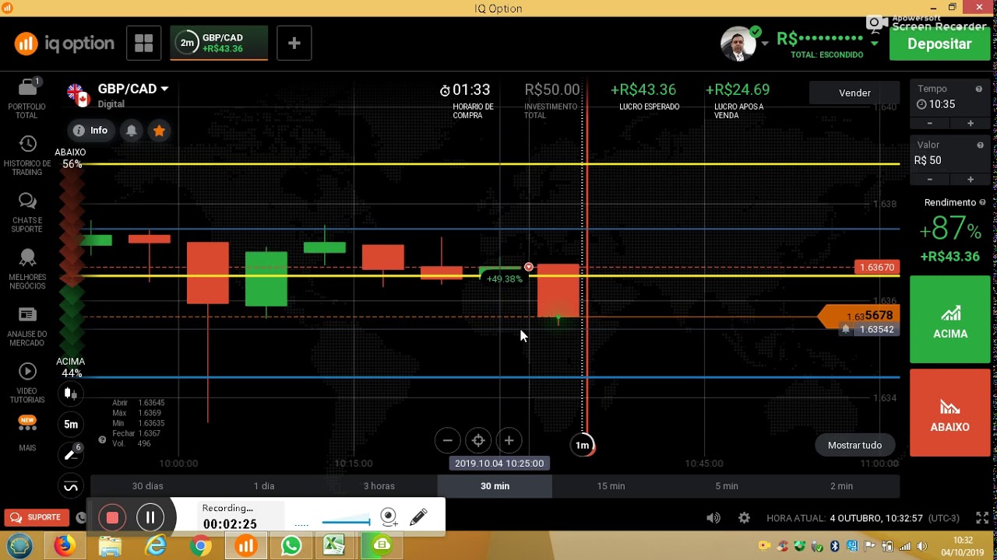Viewport: 997px width, 560px height.
Task: Click the Depositar button
Action: [x=939, y=44]
